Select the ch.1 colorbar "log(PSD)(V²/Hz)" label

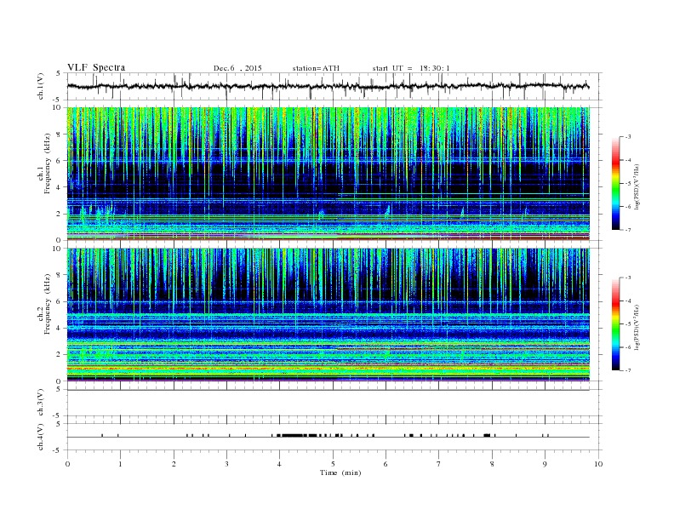pyautogui.click(x=637, y=186)
